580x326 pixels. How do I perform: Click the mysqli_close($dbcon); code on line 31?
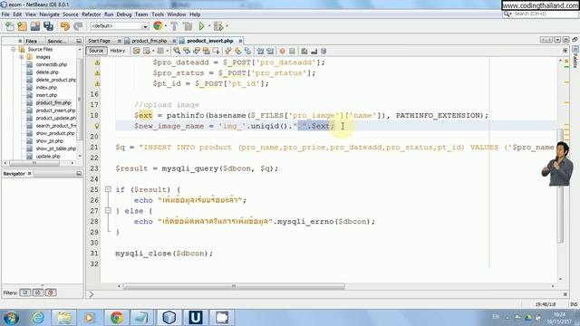coord(164,254)
